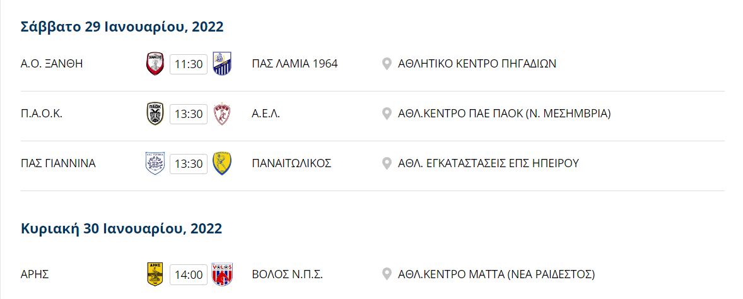Click the 14:00 match time box

tap(189, 274)
